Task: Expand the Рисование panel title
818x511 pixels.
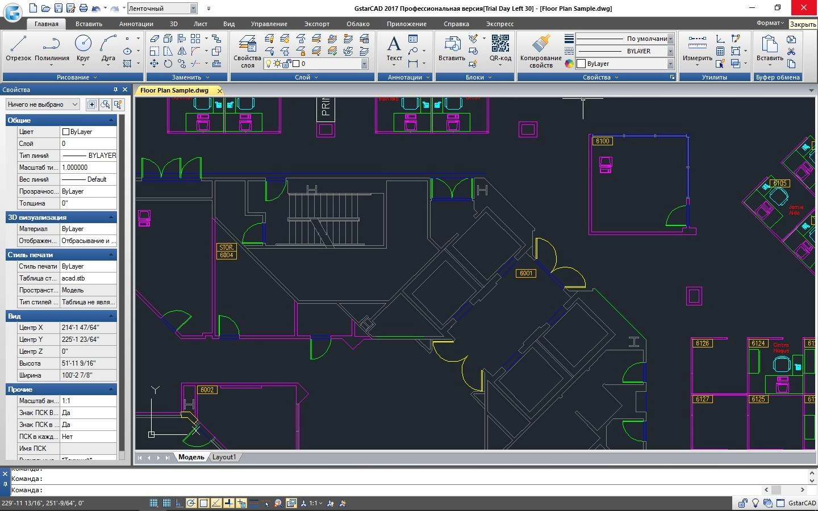Action: coord(77,77)
